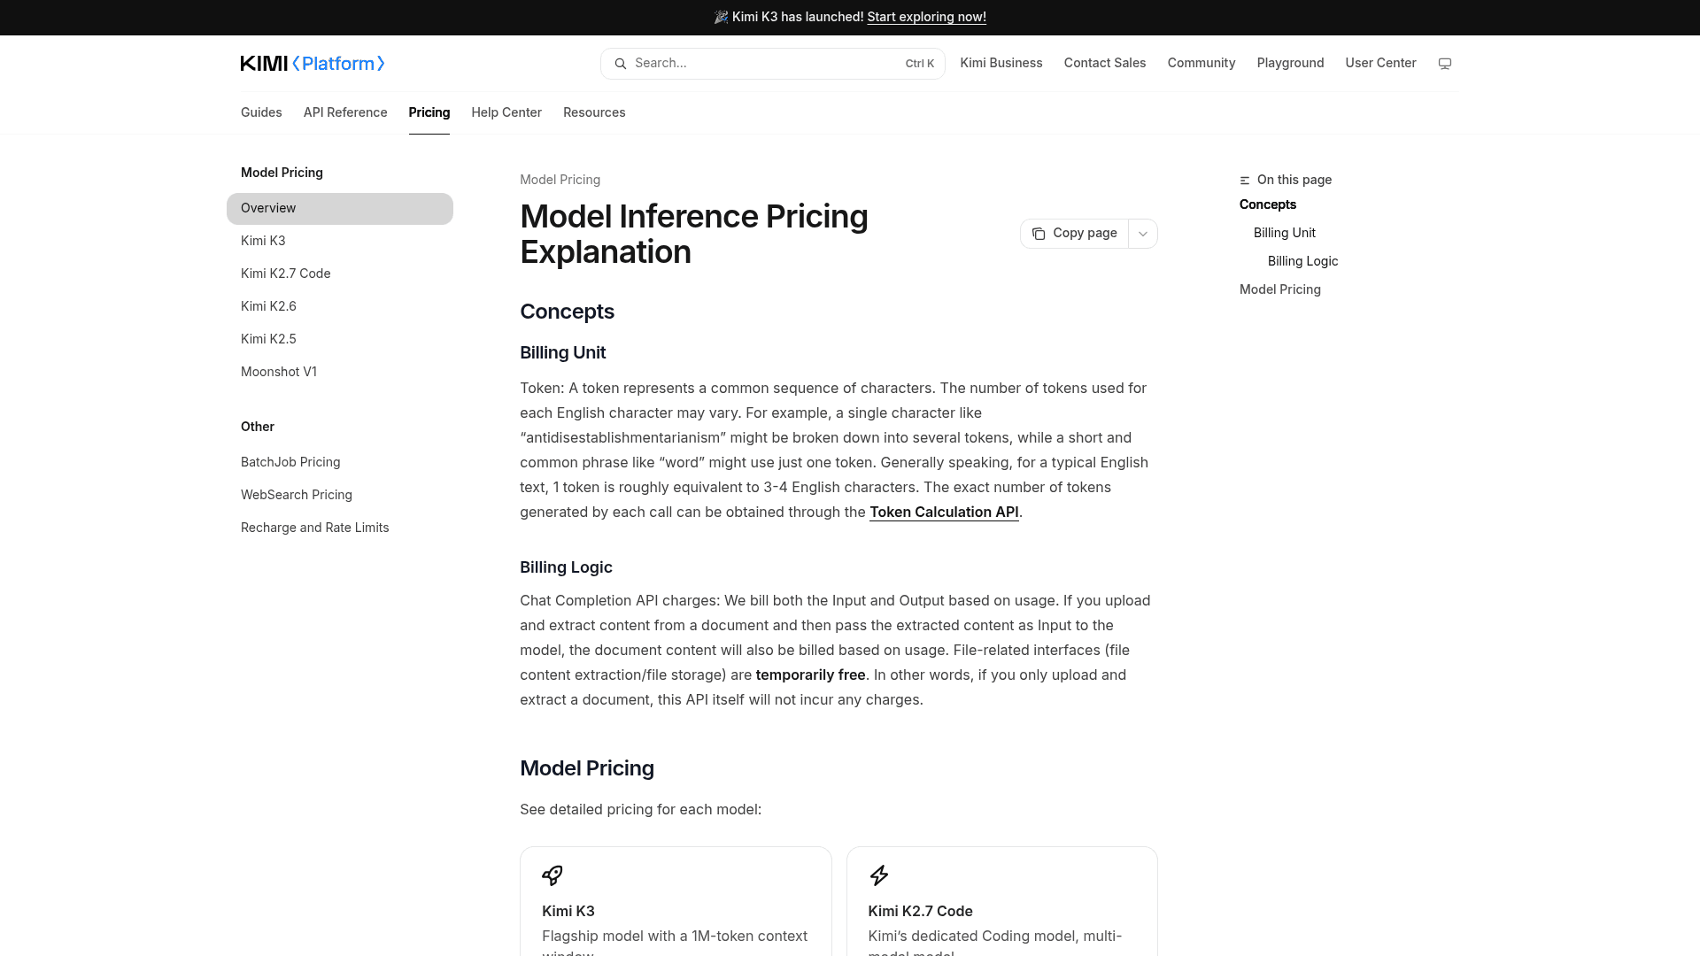Open the Resources tab
This screenshot has width=1700, height=956.
coord(594,112)
